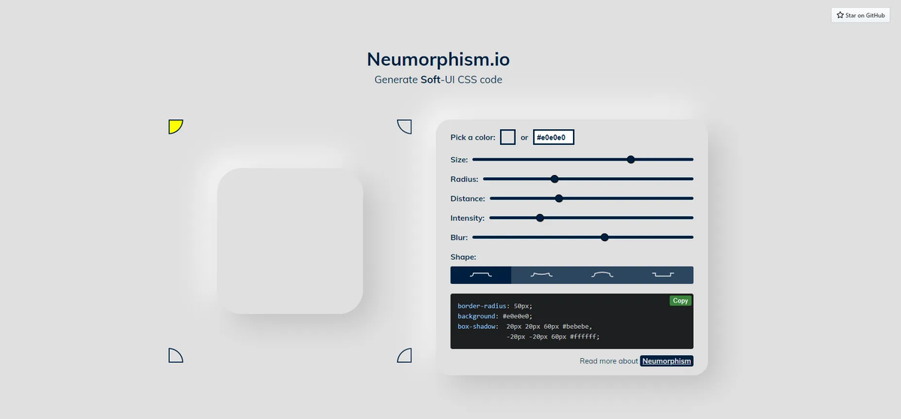Click the Shape label
Viewport: 901px width, 419px height.
463,257
